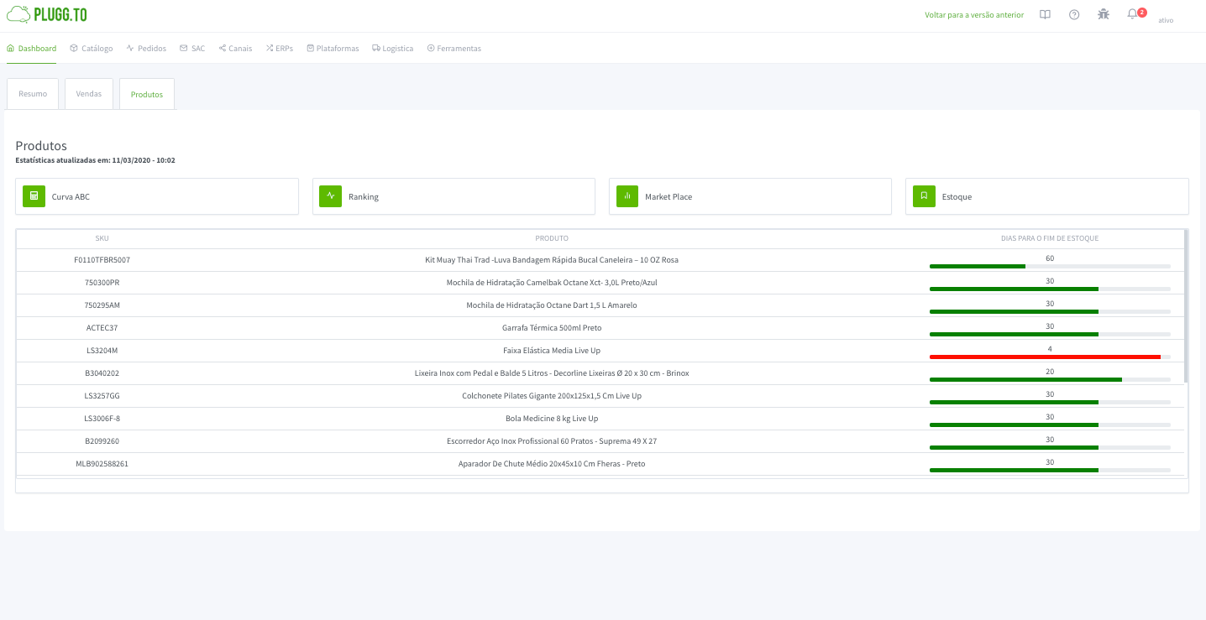Open the Canais menu
The height and width of the screenshot is (620, 1206).
coord(235,48)
